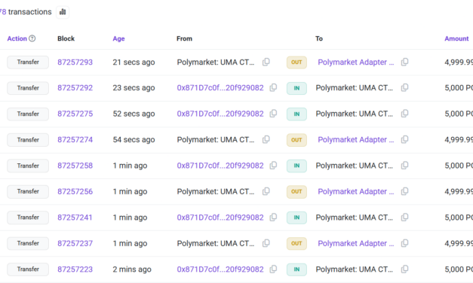Screen dimensions: 473x283
Task: Select 'Polymarket: UMA CT...' sender in 87257237 row
Action: tap(216, 243)
